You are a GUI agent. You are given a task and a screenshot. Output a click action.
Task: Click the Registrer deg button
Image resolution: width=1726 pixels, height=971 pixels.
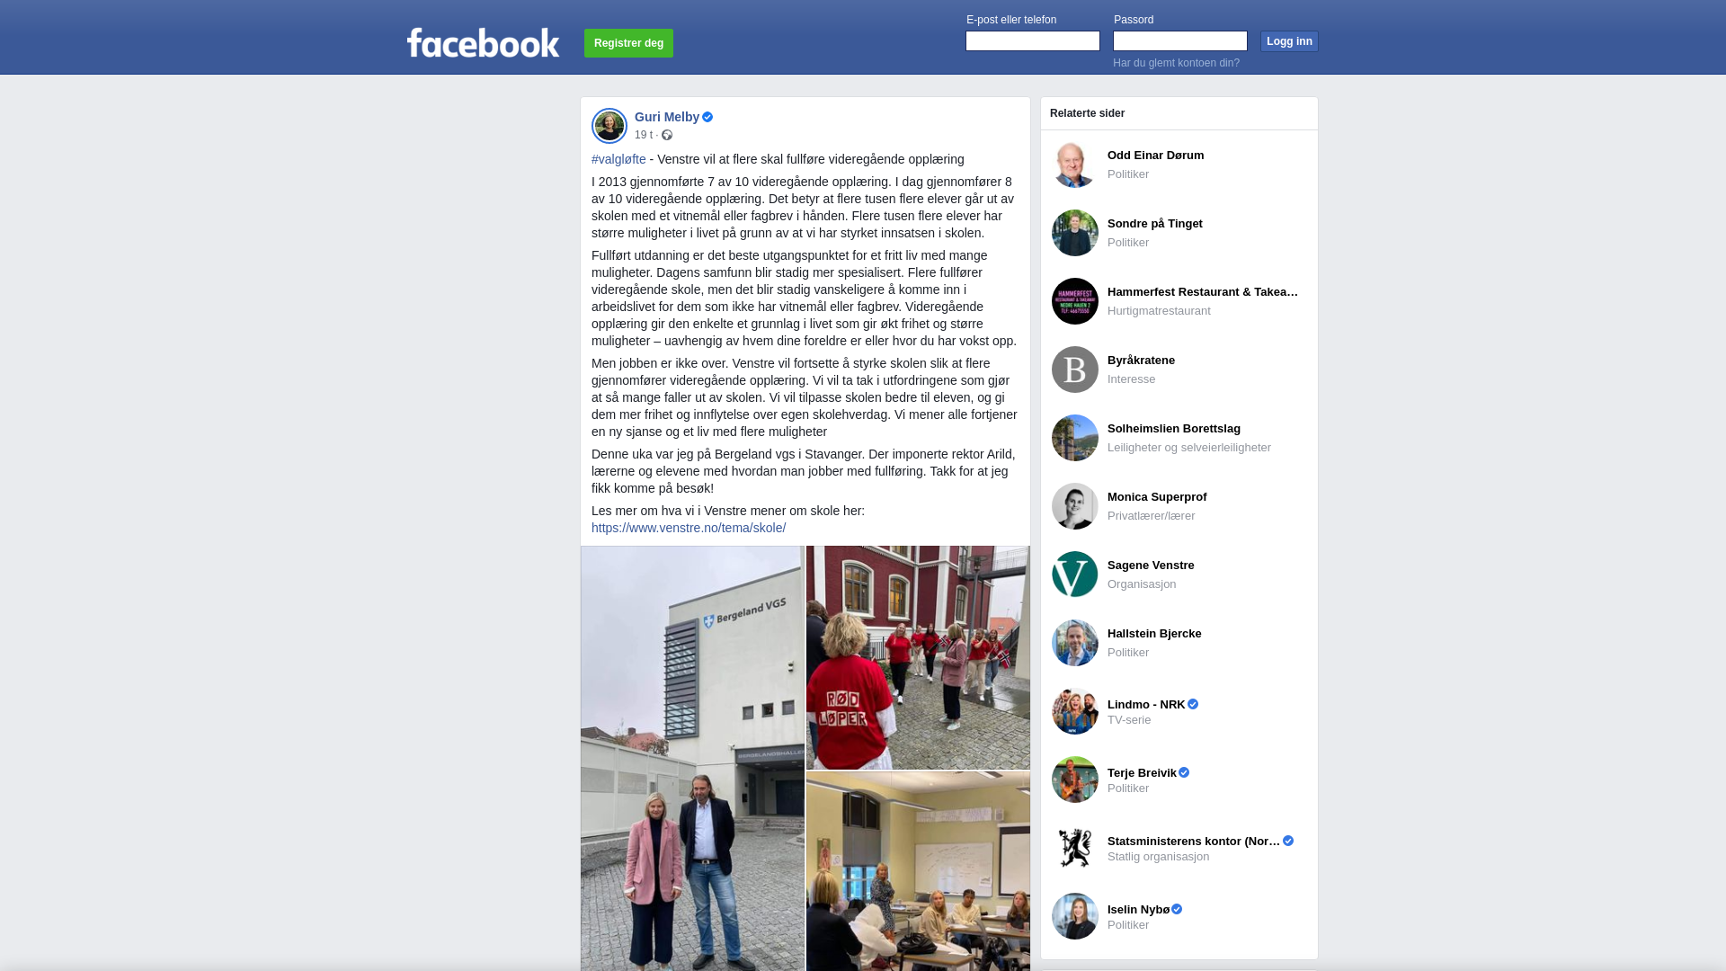[628, 43]
